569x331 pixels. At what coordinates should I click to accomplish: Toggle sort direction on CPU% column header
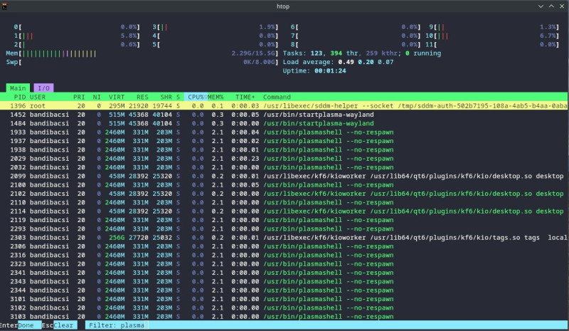click(x=196, y=97)
